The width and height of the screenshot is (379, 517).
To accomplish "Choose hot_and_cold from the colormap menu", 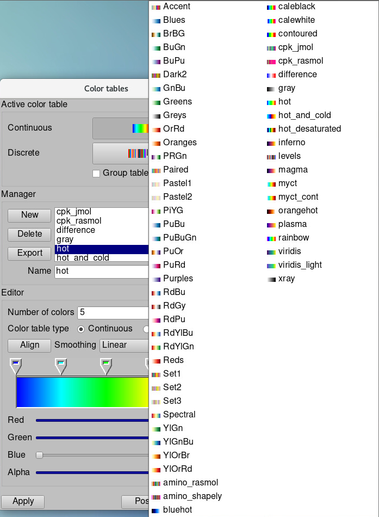I will 304,115.
